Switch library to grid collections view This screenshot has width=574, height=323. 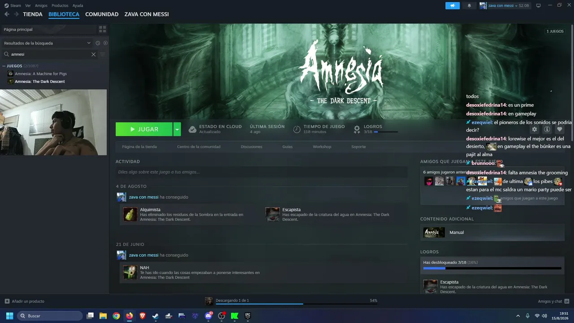[x=103, y=29]
